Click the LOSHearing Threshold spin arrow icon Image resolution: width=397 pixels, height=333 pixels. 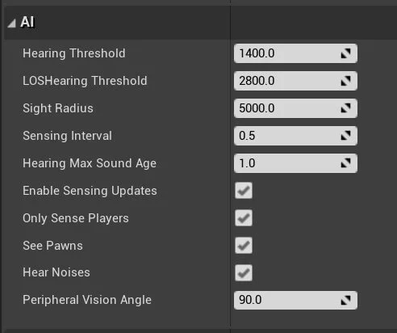click(x=345, y=81)
